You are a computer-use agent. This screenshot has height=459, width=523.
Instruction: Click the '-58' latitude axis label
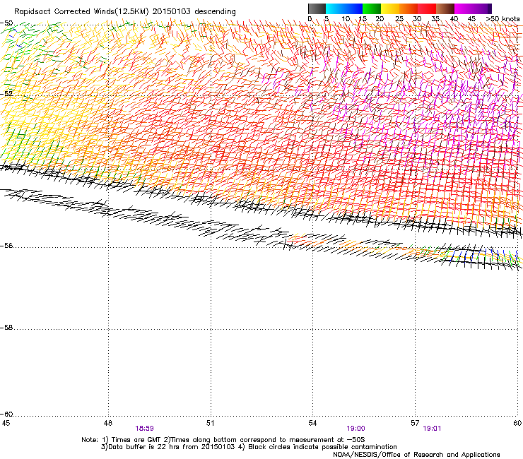click(x=6, y=328)
